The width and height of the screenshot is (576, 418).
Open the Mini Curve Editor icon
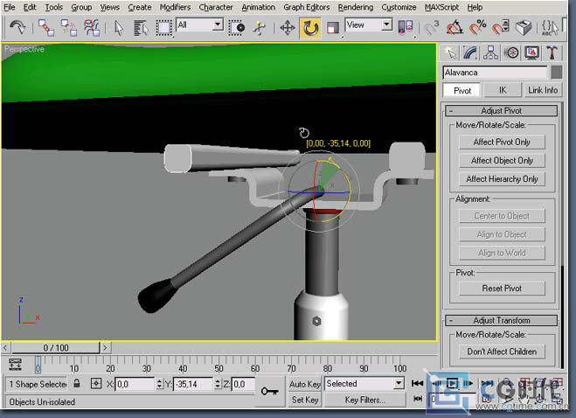pyautogui.click(x=15, y=365)
